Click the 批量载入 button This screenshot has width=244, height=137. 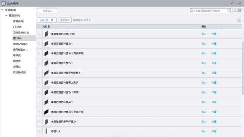pos(47,11)
